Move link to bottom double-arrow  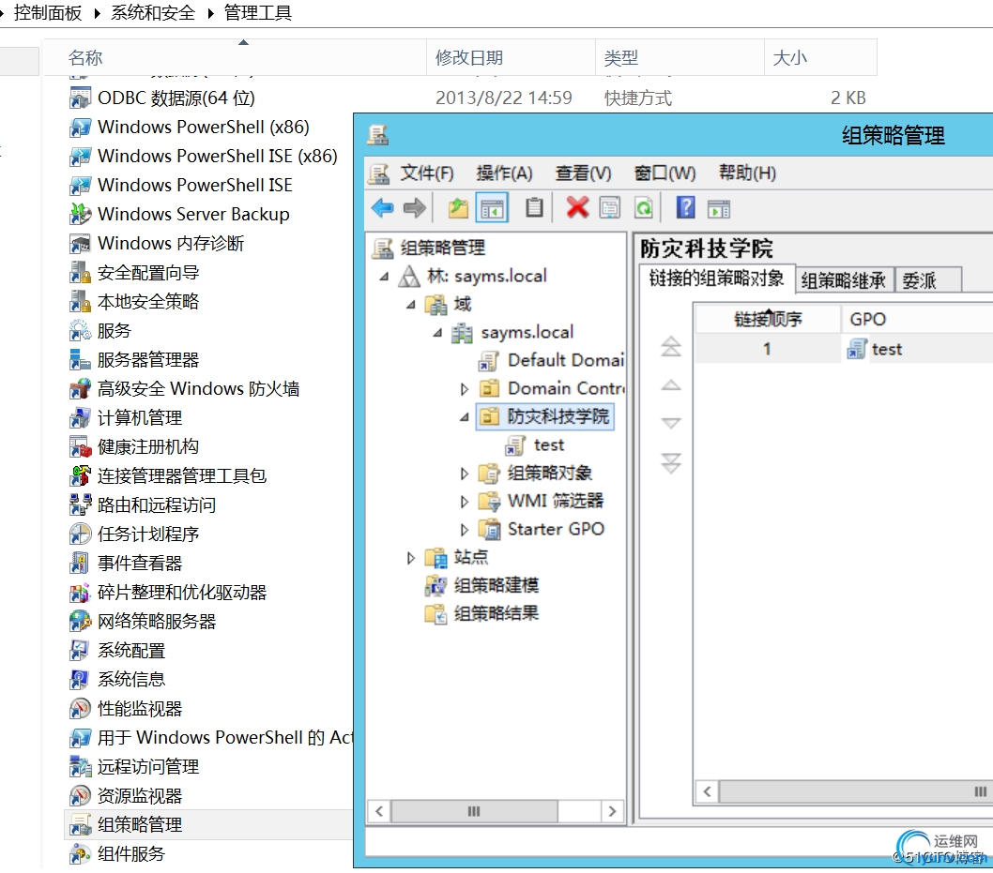(x=671, y=463)
